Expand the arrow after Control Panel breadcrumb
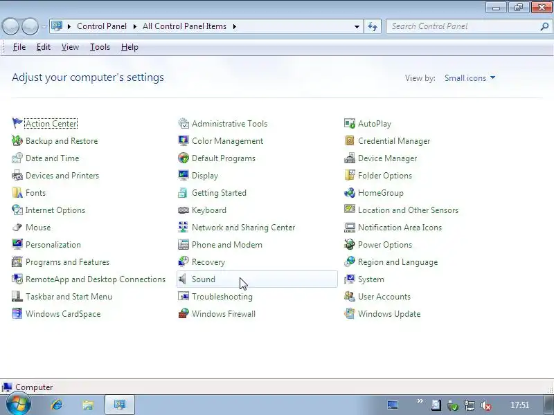The height and width of the screenshot is (415, 554). pos(135,26)
